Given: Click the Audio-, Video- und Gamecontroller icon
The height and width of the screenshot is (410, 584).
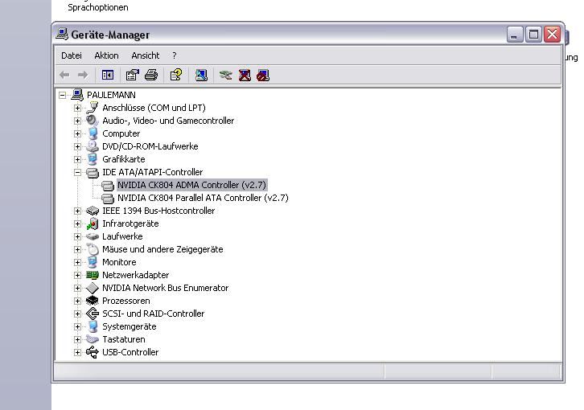Looking at the screenshot, I should click(93, 121).
